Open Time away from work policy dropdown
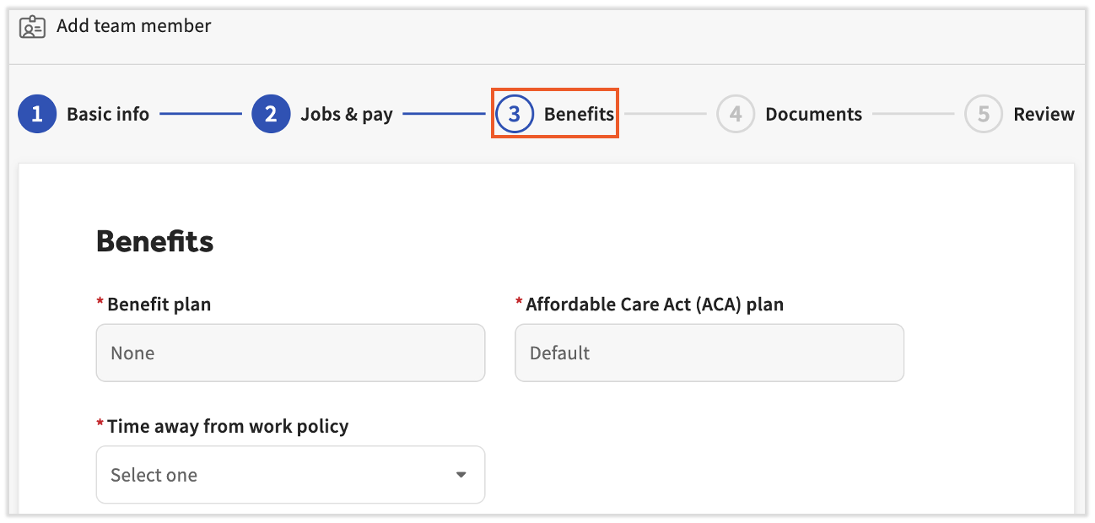Screen dimensions: 1095x523 tap(290, 475)
